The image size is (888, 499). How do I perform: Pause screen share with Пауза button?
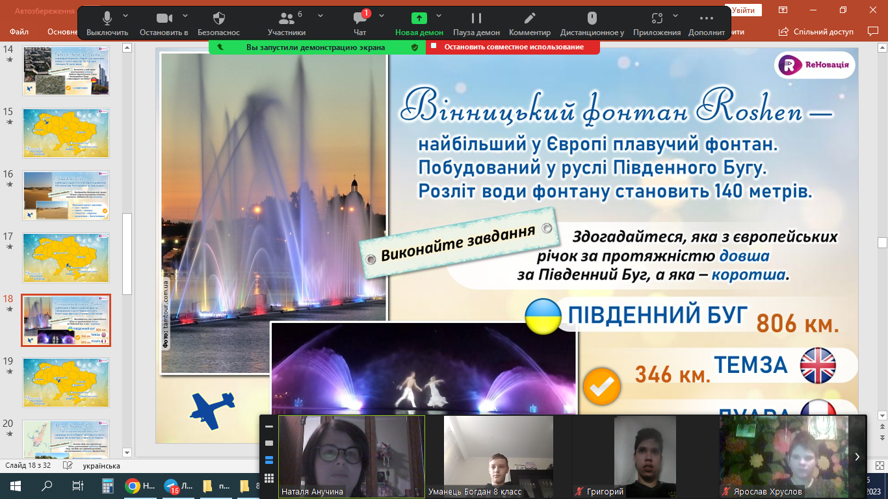(x=477, y=24)
